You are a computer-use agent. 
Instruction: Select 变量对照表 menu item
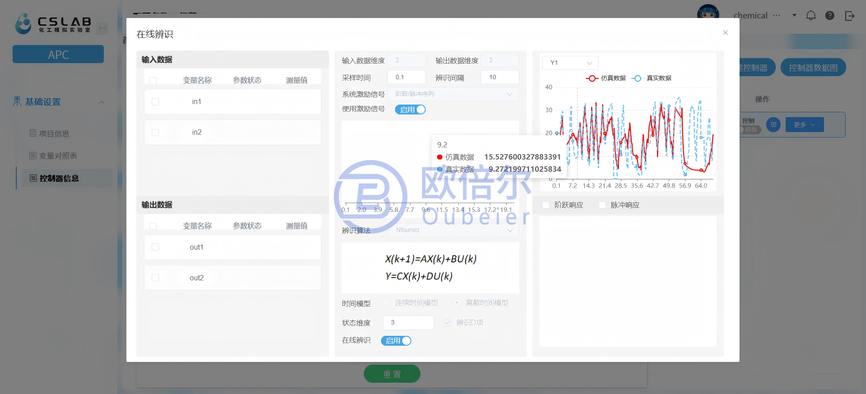coord(58,156)
